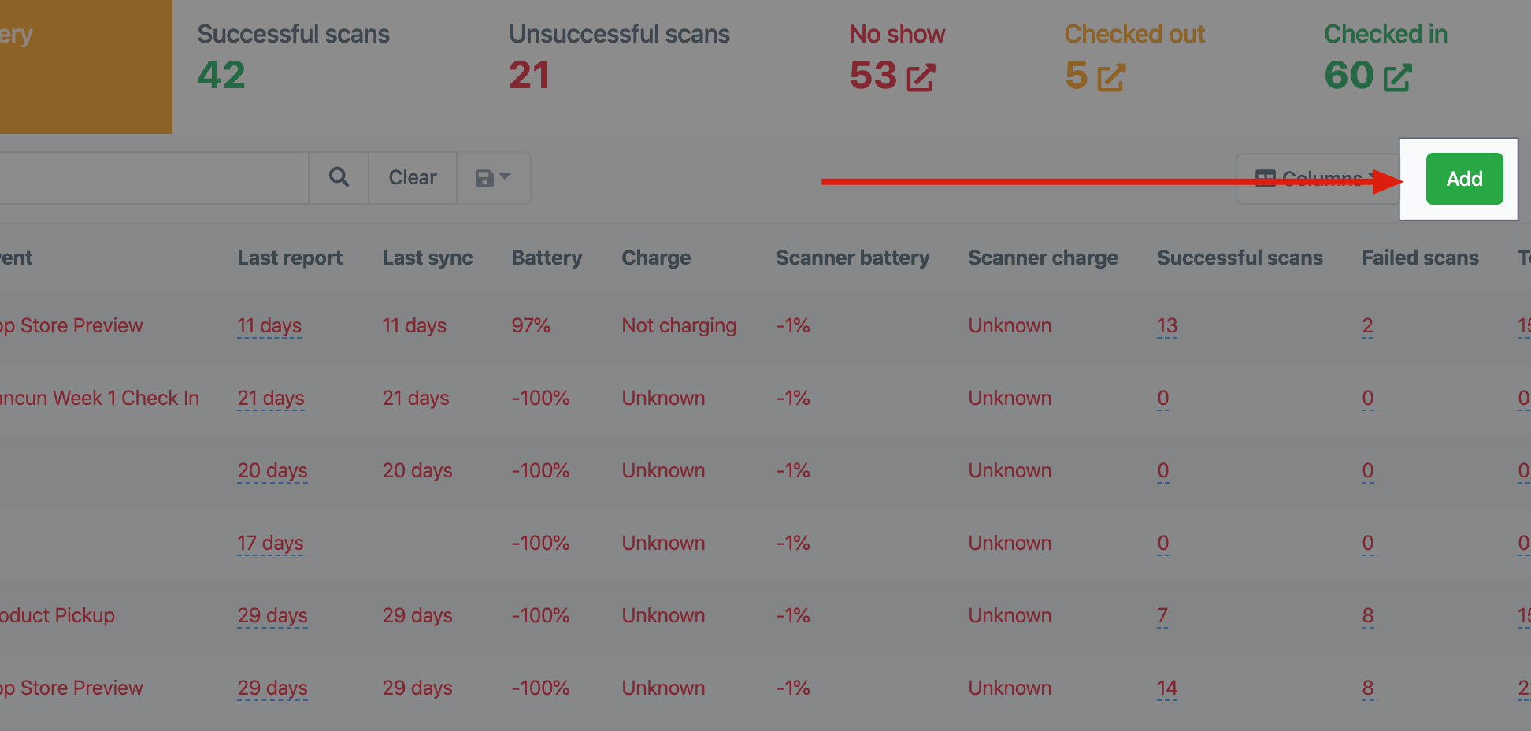Image resolution: width=1531 pixels, height=731 pixels.
Task: Open the No show external link icon
Action: pos(921,77)
